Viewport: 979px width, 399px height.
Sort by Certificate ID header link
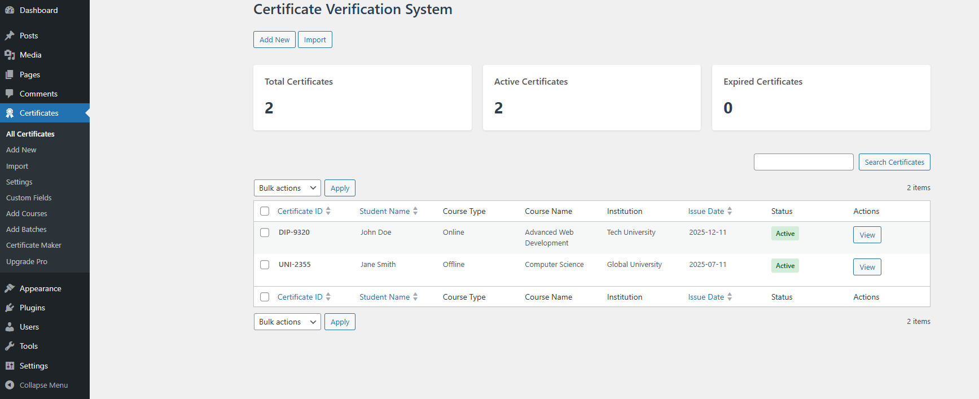(x=300, y=211)
